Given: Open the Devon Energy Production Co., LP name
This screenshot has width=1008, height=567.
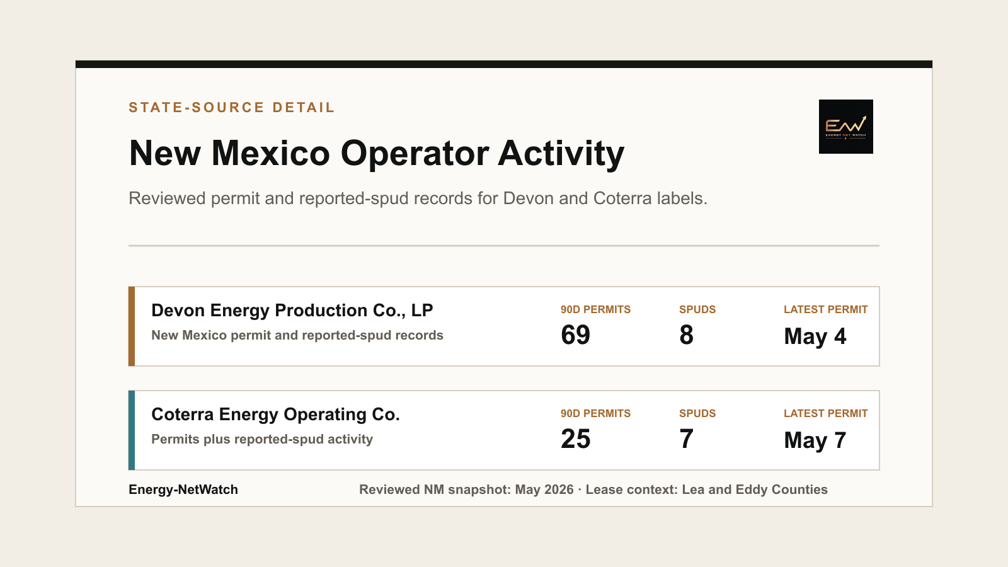Looking at the screenshot, I should pyautogui.click(x=292, y=311).
